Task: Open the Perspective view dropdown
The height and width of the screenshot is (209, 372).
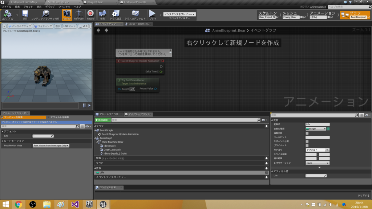Action: [20, 26]
